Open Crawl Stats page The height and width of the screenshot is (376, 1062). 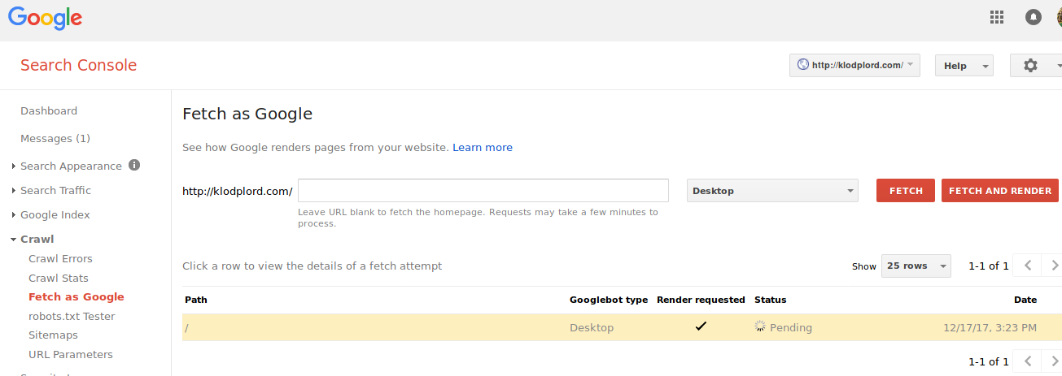(59, 278)
